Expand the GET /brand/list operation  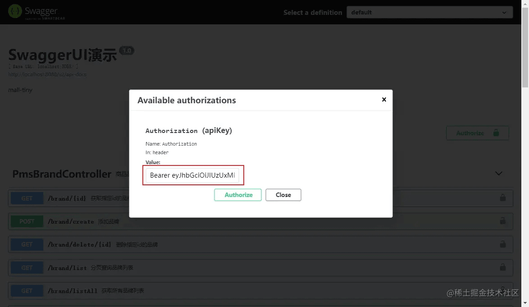point(260,267)
